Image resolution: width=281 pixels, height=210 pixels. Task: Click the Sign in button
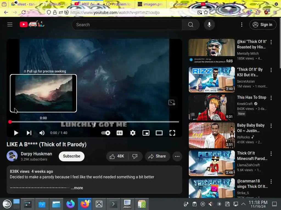tap(263, 25)
